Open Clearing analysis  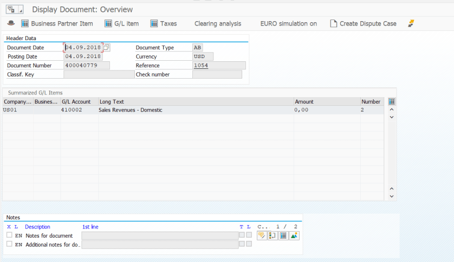pyautogui.click(x=218, y=23)
